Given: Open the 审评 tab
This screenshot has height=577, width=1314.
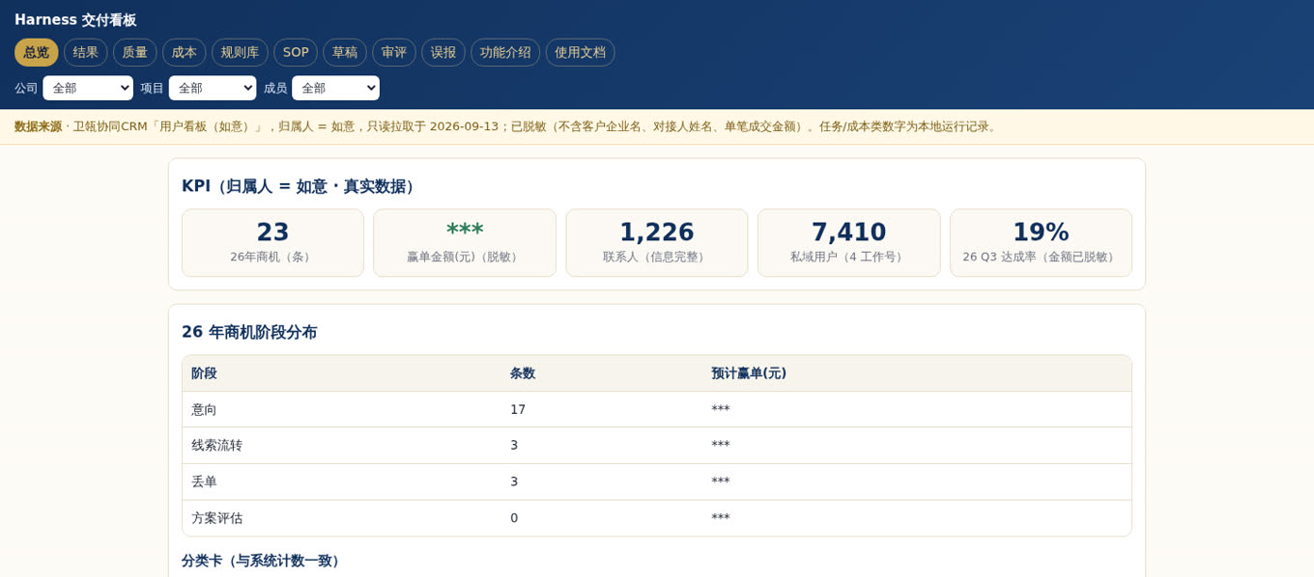Looking at the screenshot, I should tap(394, 52).
